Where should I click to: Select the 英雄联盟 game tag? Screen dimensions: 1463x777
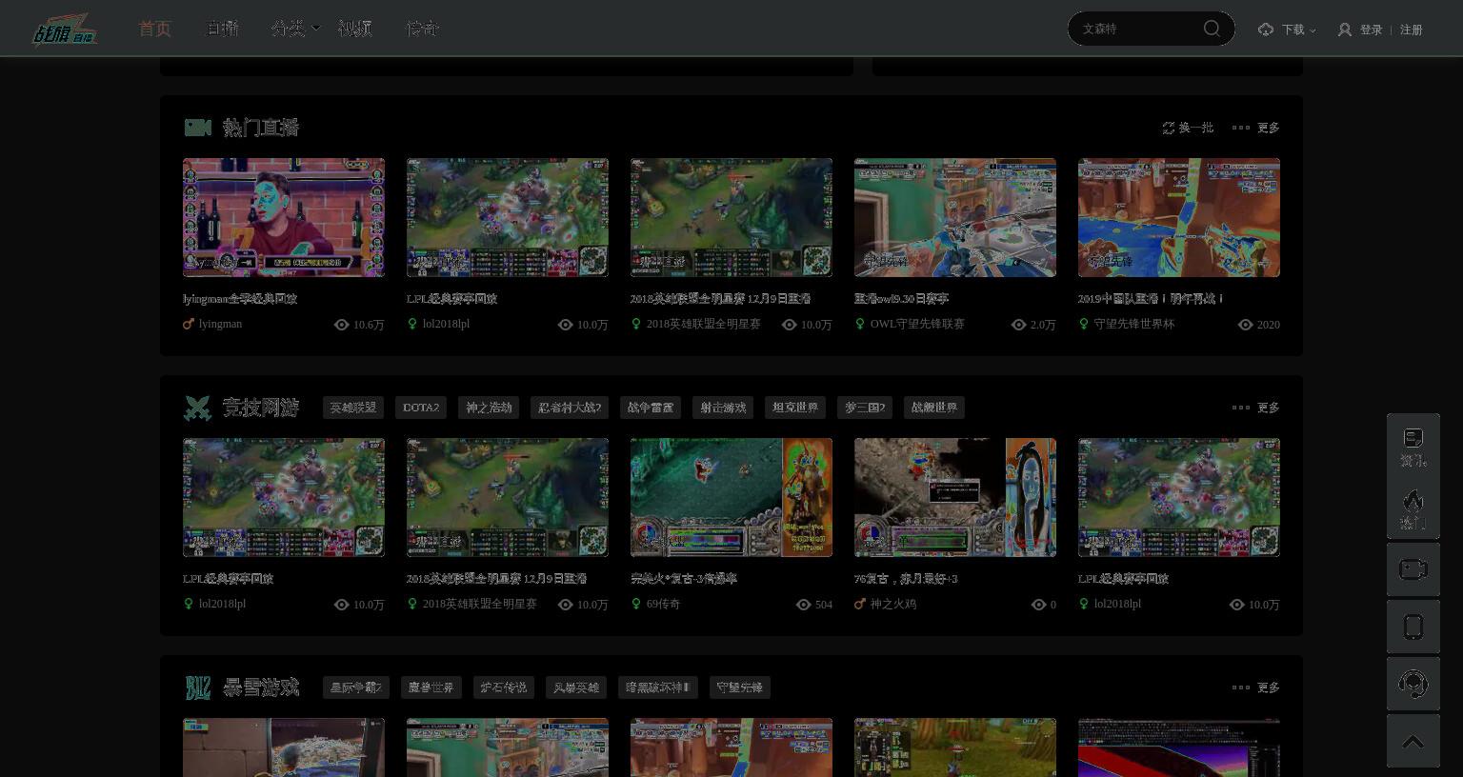point(353,408)
